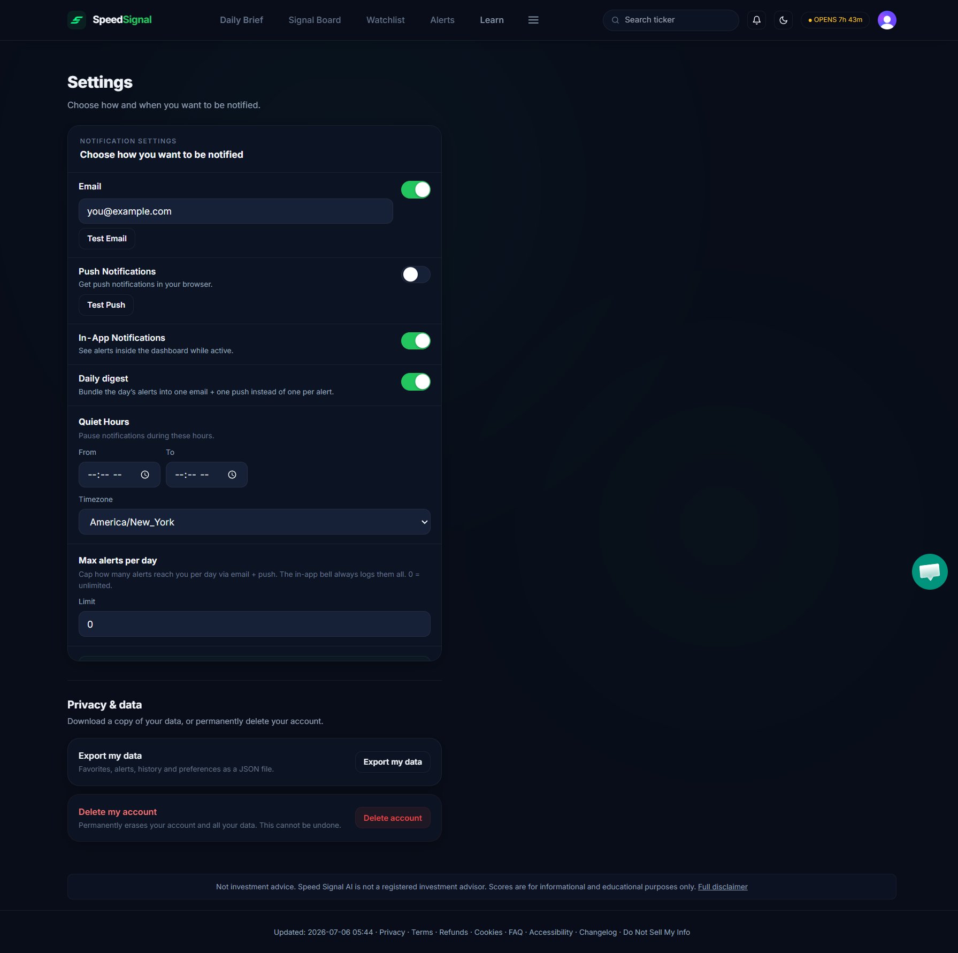Open the Timezone America/New_York dropdown
The height and width of the screenshot is (953, 958).
click(x=255, y=522)
